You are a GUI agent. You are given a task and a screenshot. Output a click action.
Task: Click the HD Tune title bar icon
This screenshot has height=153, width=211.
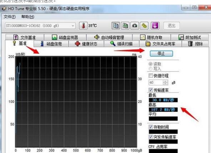pyautogui.click(x=4, y=9)
